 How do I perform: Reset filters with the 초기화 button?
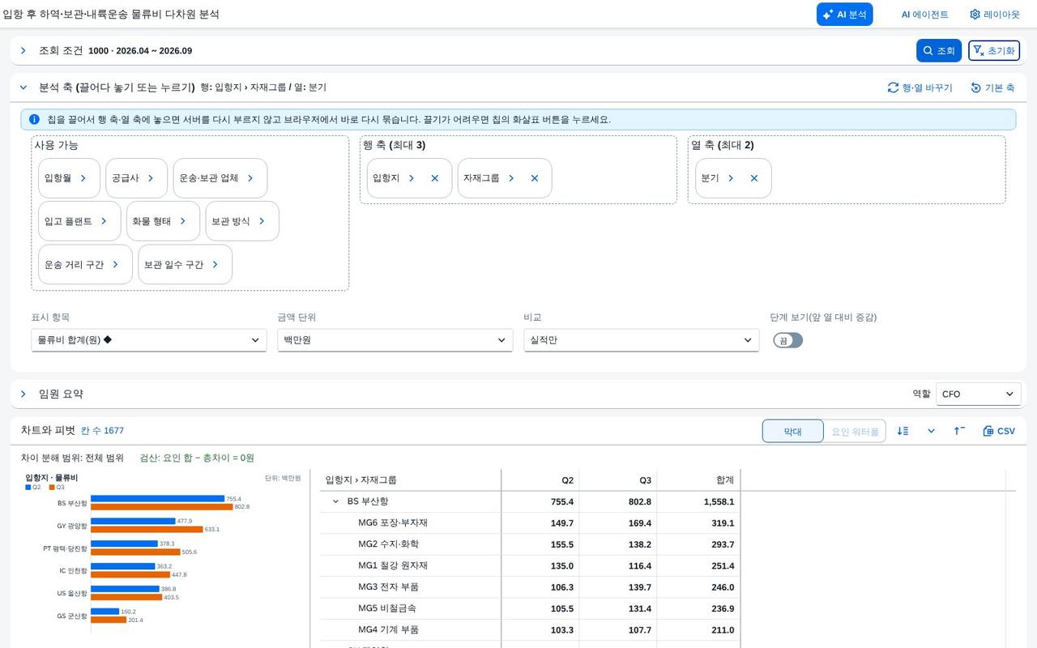point(994,50)
